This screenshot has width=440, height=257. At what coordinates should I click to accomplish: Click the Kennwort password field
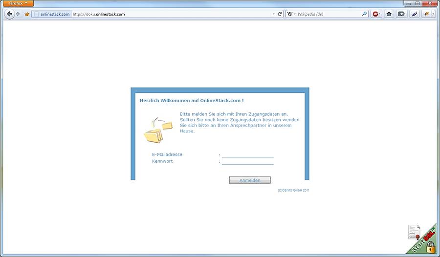point(247,162)
